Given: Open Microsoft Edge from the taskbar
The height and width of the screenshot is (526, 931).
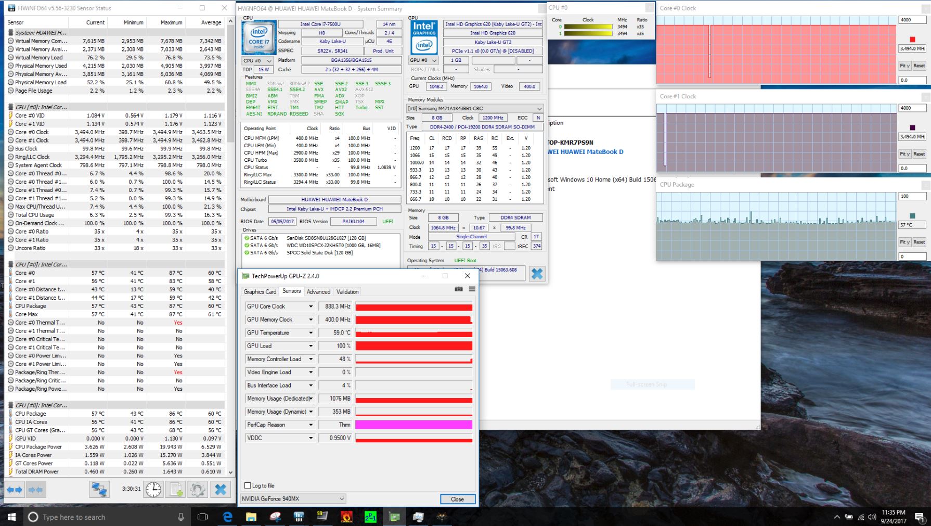Looking at the screenshot, I should point(227,517).
